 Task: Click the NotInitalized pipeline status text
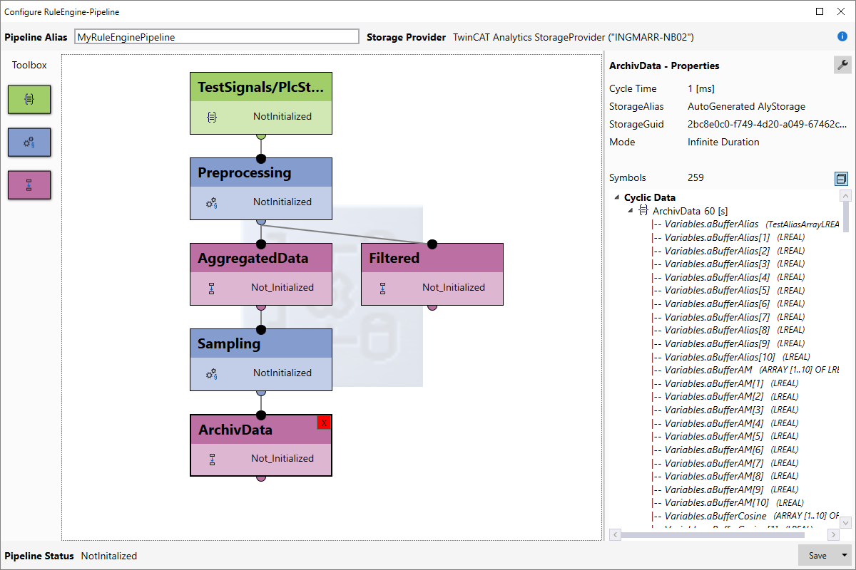109,556
